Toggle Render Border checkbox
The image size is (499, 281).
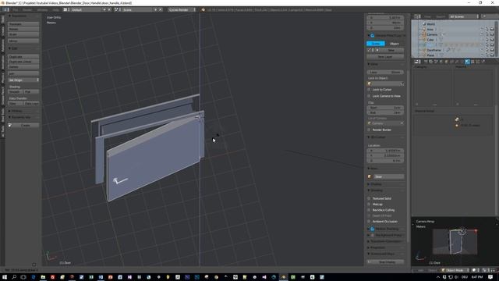point(369,130)
